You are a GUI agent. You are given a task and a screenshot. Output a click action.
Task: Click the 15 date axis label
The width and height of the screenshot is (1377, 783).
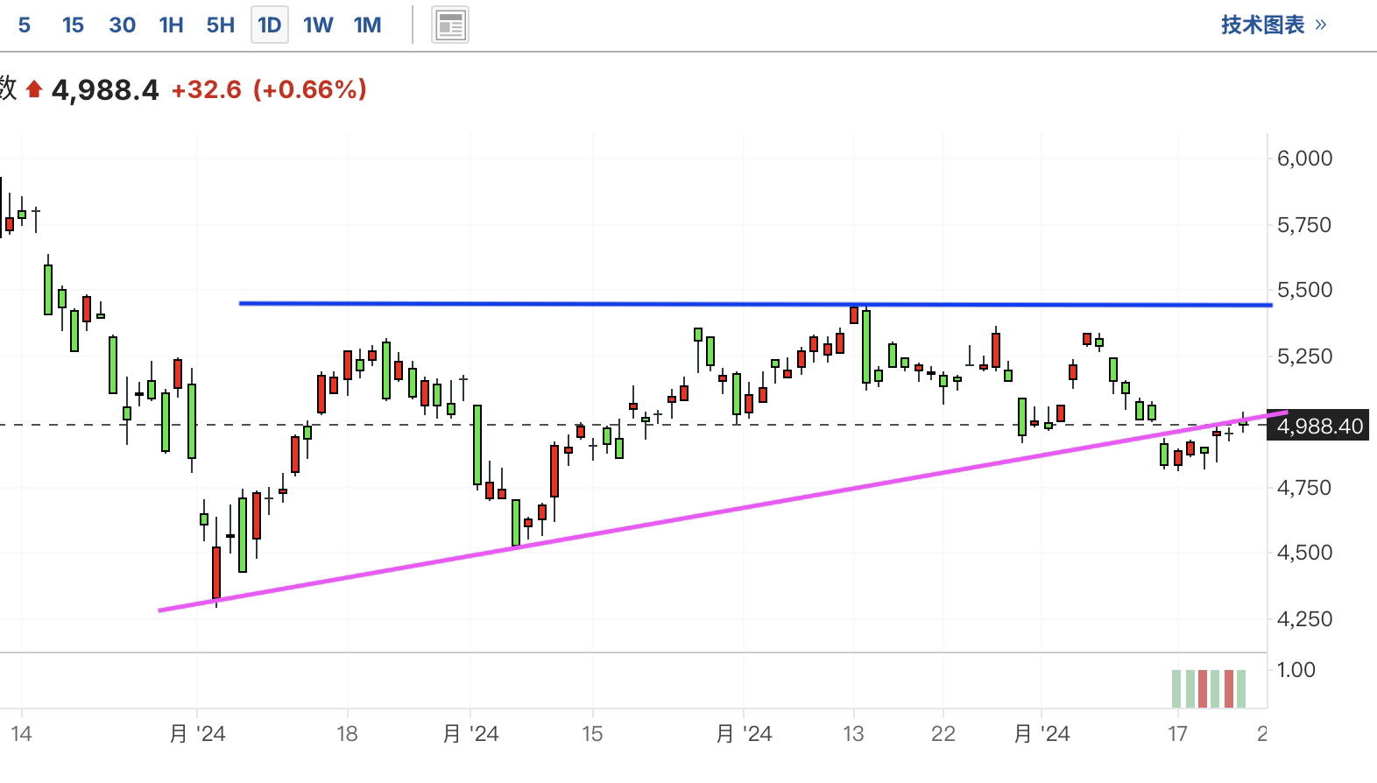(x=592, y=734)
